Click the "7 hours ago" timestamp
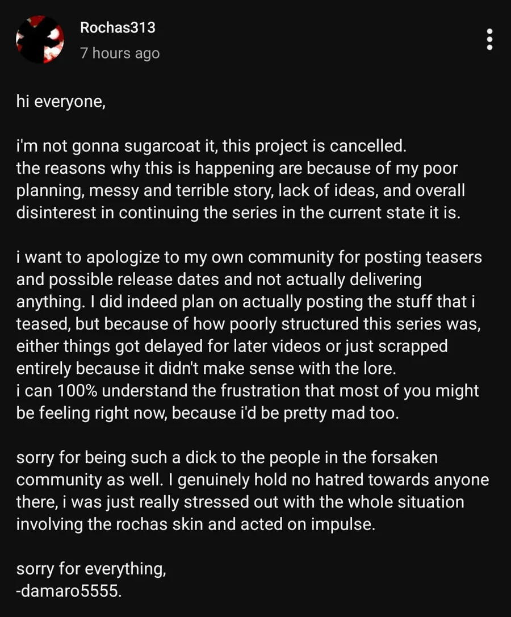Viewport: 511px width, 617px height. [x=120, y=53]
